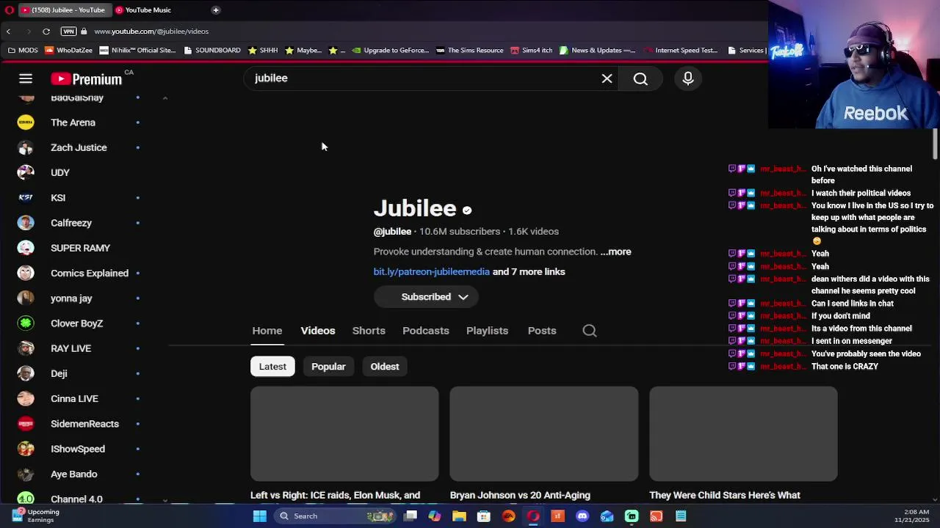Switch to the YouTube Music tab
940x528 pixels.
147,10
